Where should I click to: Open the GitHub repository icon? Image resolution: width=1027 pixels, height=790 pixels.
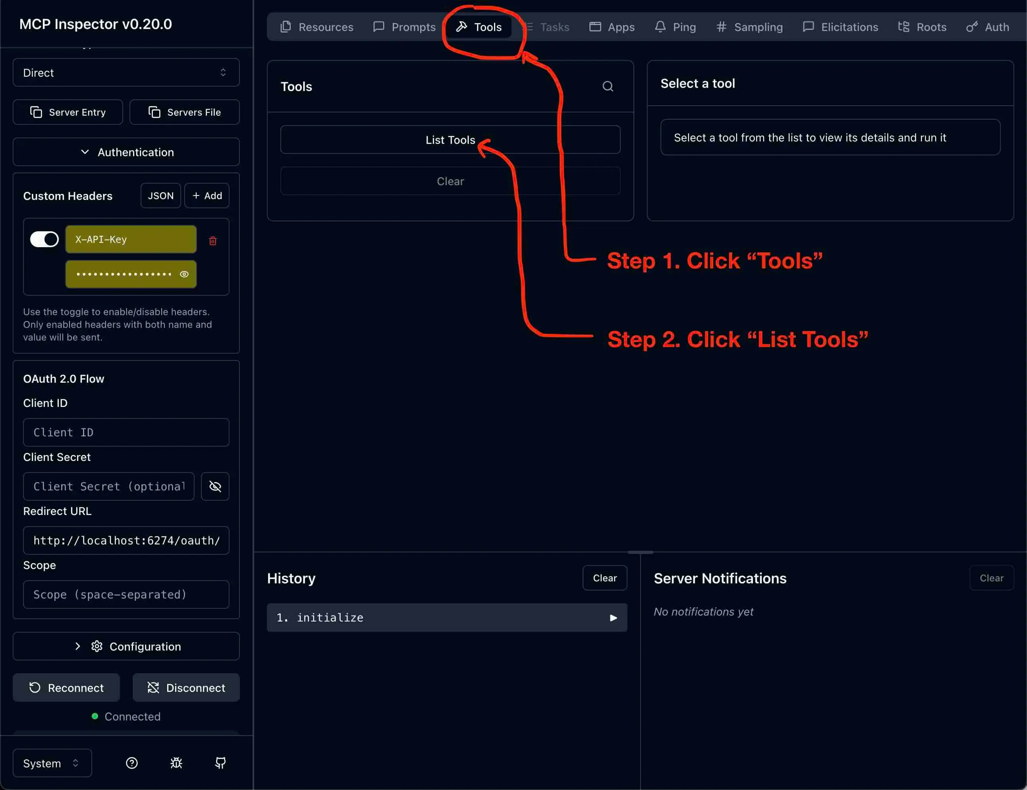coord(220,763)
